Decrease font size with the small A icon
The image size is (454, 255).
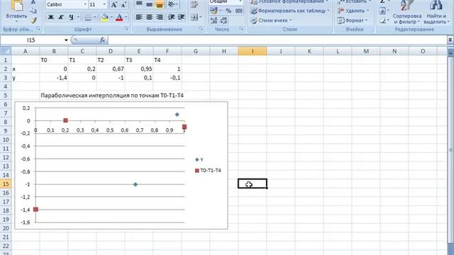click(x=123, y=5)
